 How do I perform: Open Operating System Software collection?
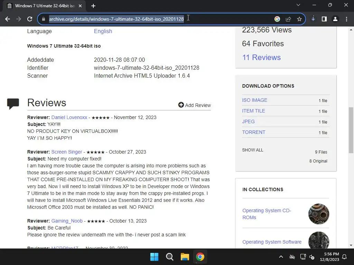(x=272, y=242)
